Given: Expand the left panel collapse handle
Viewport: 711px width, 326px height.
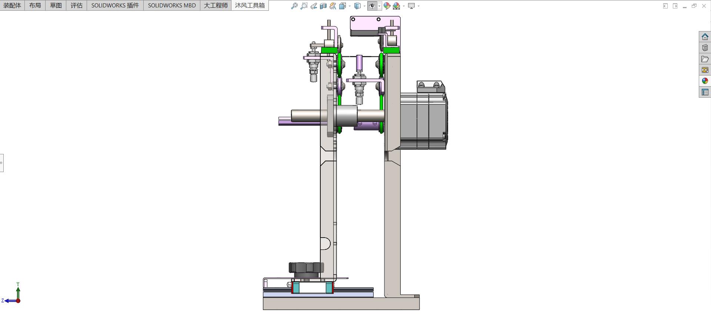Looking at the screenshot, I should click(x=1, y=163).
